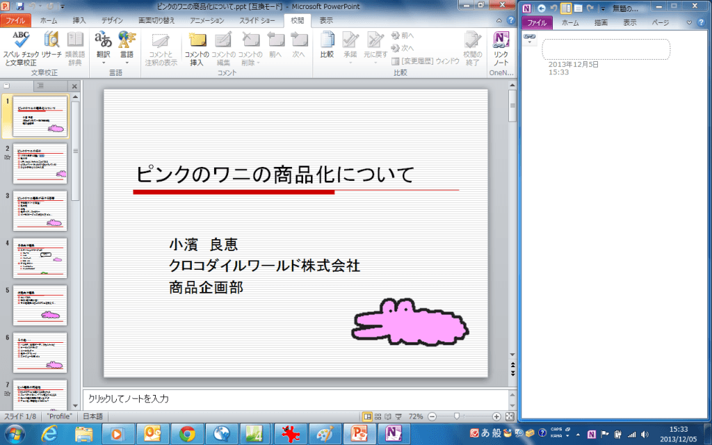Expand the OneNote ribbon chevron
Screen dimensions: 712x445
(689, 23)
